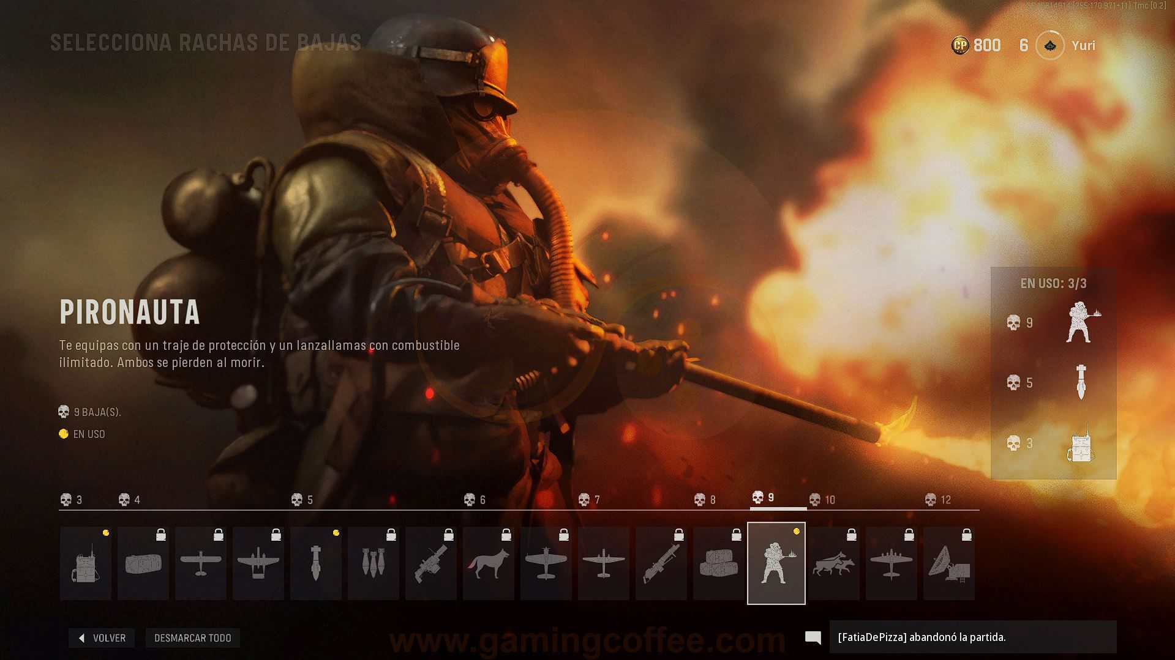Select the locked high-wing scout plane tile

201,563
